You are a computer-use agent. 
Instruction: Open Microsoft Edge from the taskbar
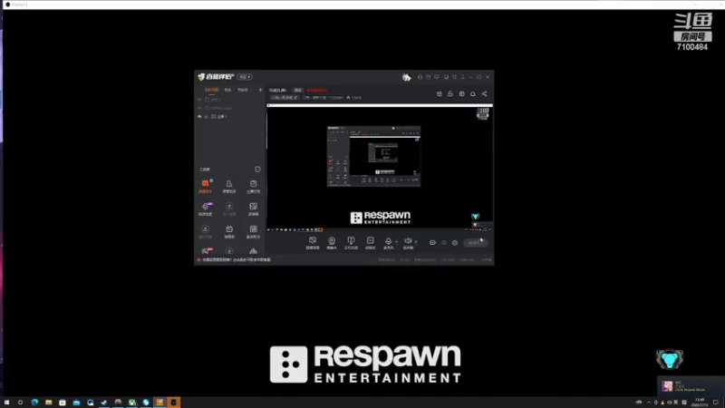(x=34, y=403)
